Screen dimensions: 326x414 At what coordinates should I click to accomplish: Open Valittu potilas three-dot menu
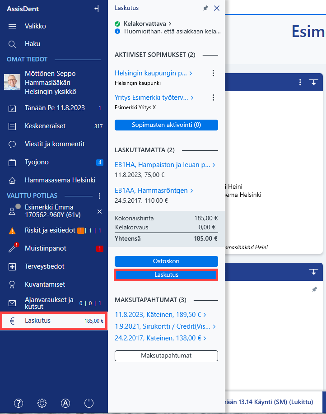[x=99, y=195]
